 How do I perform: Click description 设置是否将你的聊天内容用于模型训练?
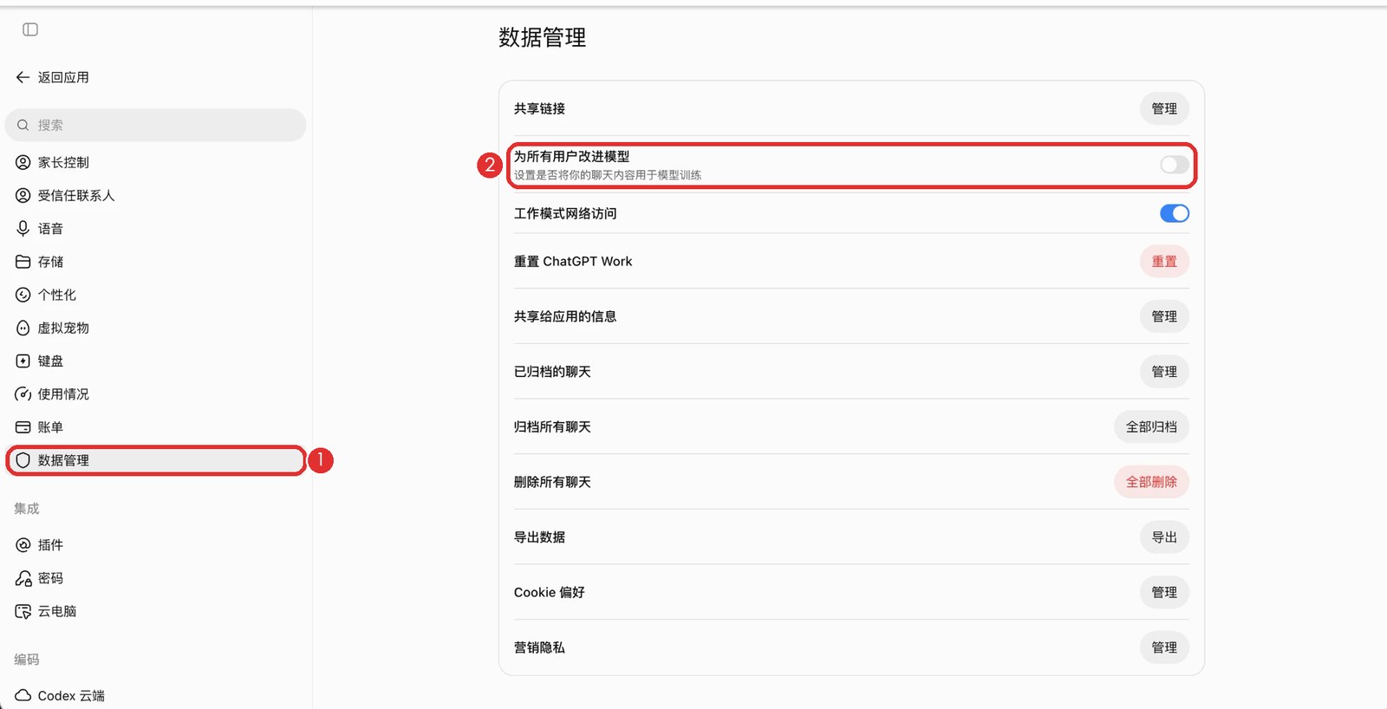coord(608,175)
